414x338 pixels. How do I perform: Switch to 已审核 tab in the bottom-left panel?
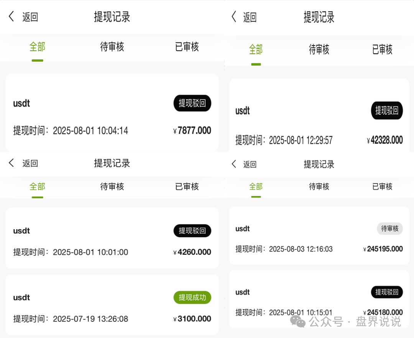(187, 187)
